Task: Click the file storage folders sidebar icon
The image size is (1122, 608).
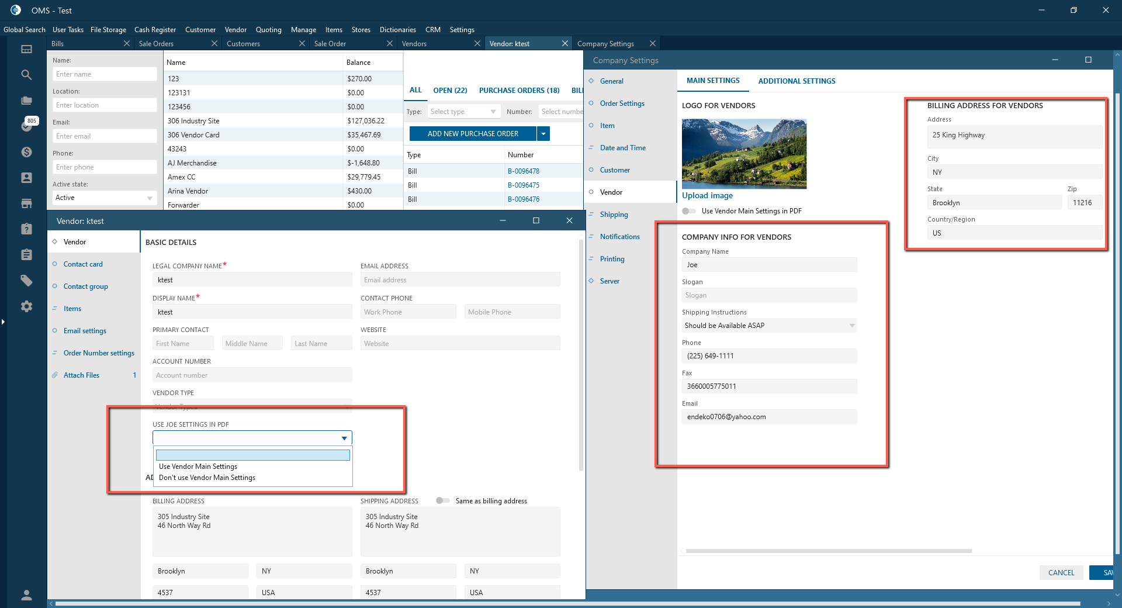Action: pos(26,101)
